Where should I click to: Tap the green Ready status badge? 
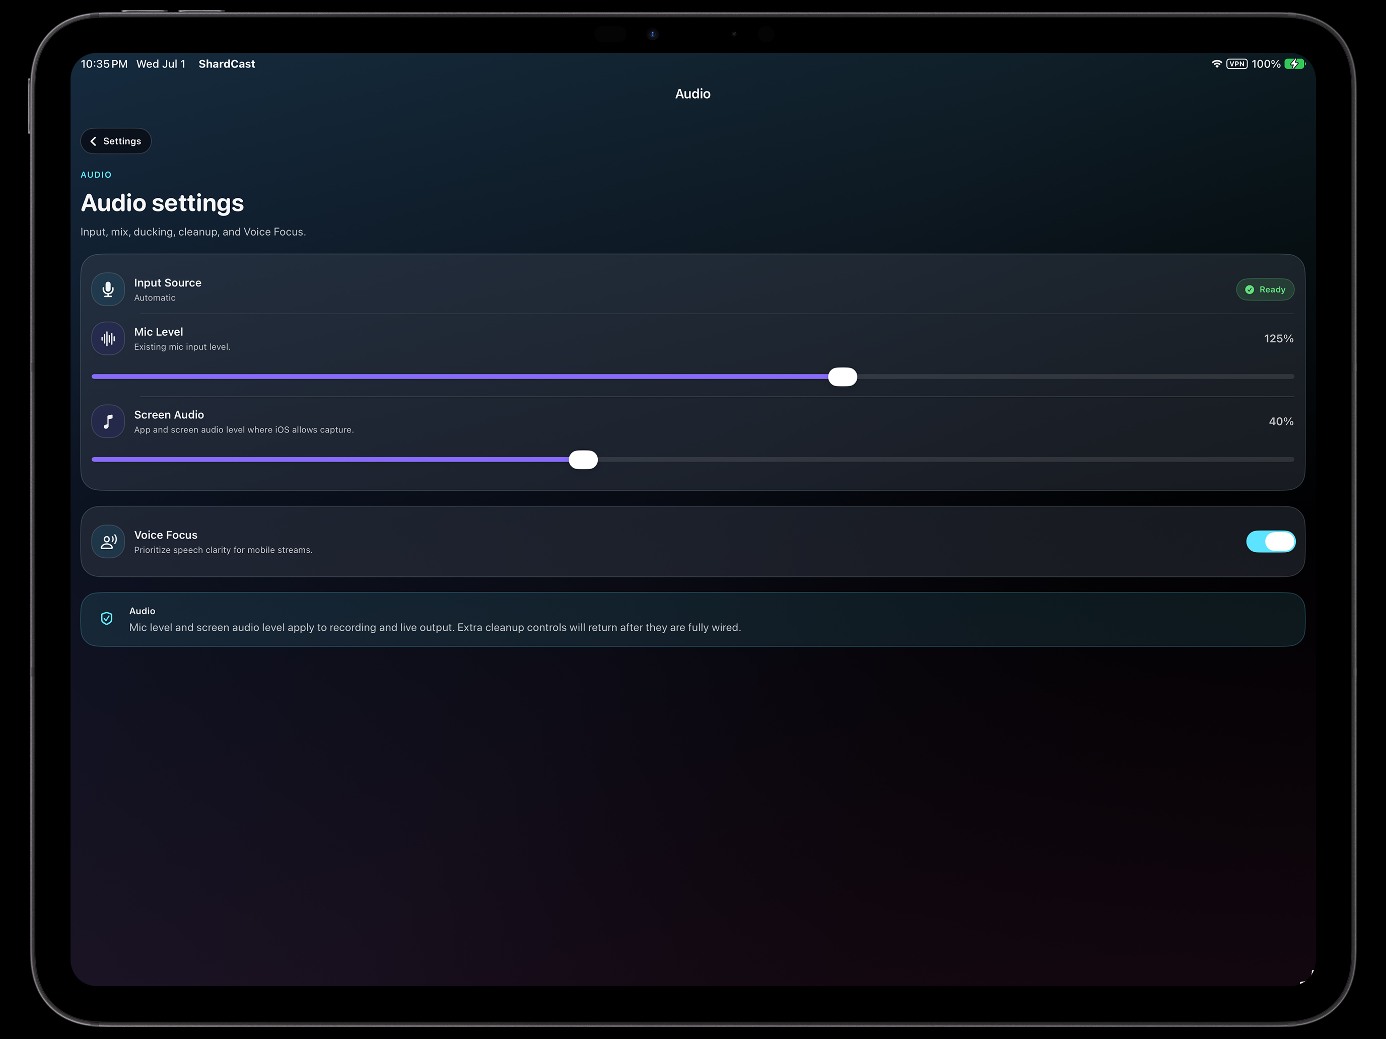pyautogui.click(x=1265, y=289)
